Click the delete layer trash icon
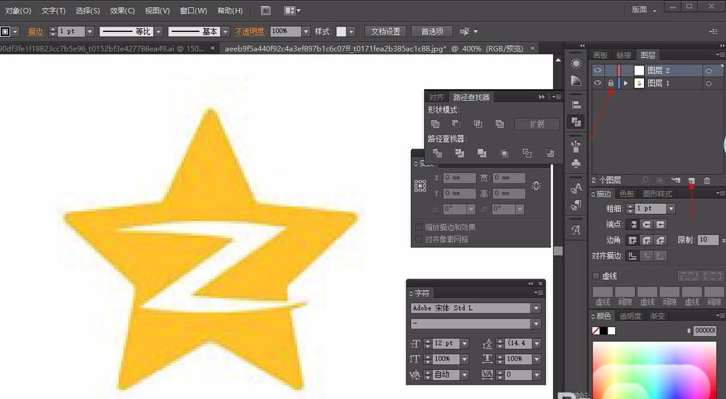Screen dimensions: 726x399 (707, 180)
